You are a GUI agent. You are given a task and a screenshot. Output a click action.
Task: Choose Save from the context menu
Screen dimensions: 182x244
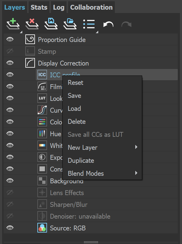tap(74, 95)
